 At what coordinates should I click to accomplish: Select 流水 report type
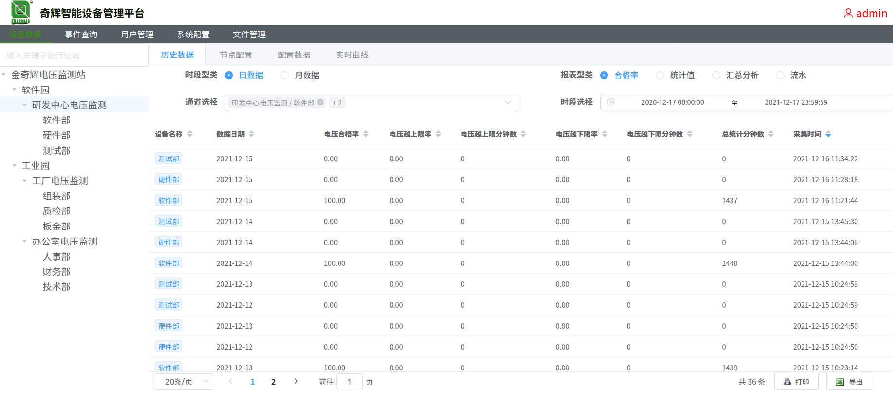pos(791,75)
